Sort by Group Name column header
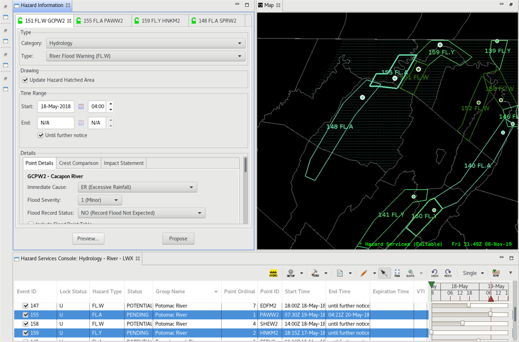The width and height of the screenshot is (519, 342). click(x=187, y=291)
